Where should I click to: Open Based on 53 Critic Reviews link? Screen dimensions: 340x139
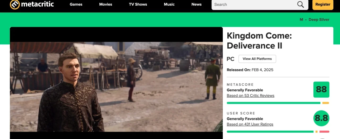[250, 96]
